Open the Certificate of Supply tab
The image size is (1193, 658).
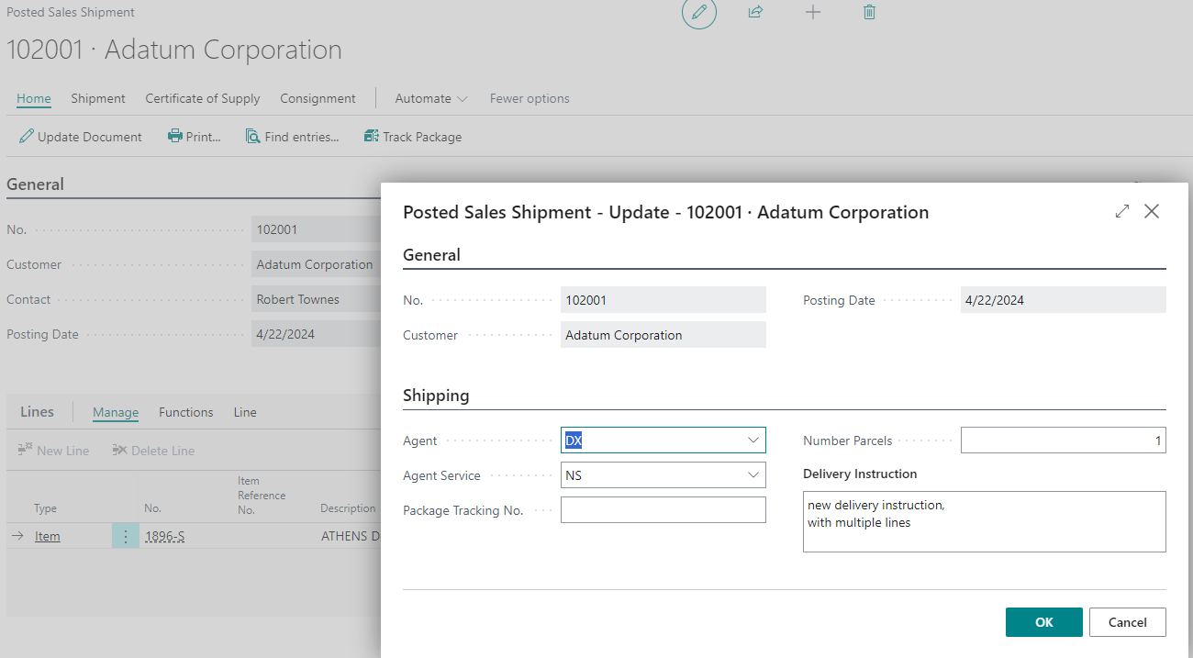tap(202, 98)
